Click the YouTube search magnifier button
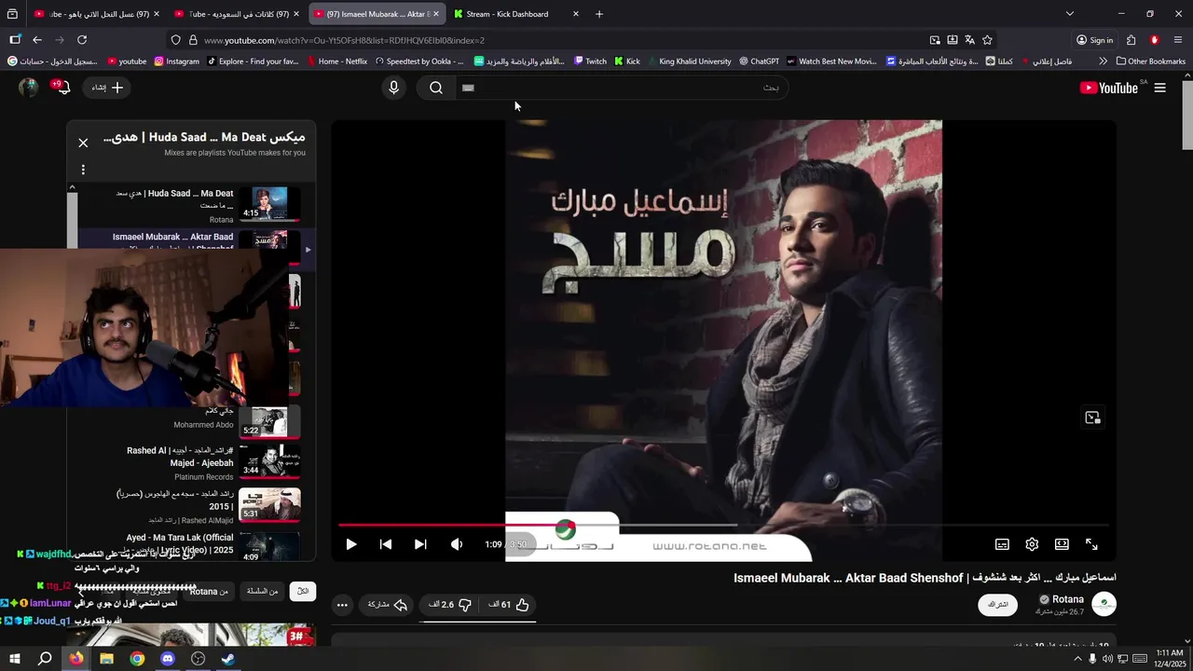 pyautogui.click(x=436, y=88)
